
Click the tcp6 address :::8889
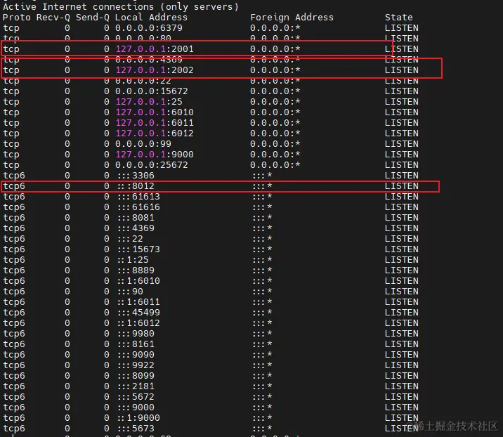136,270
